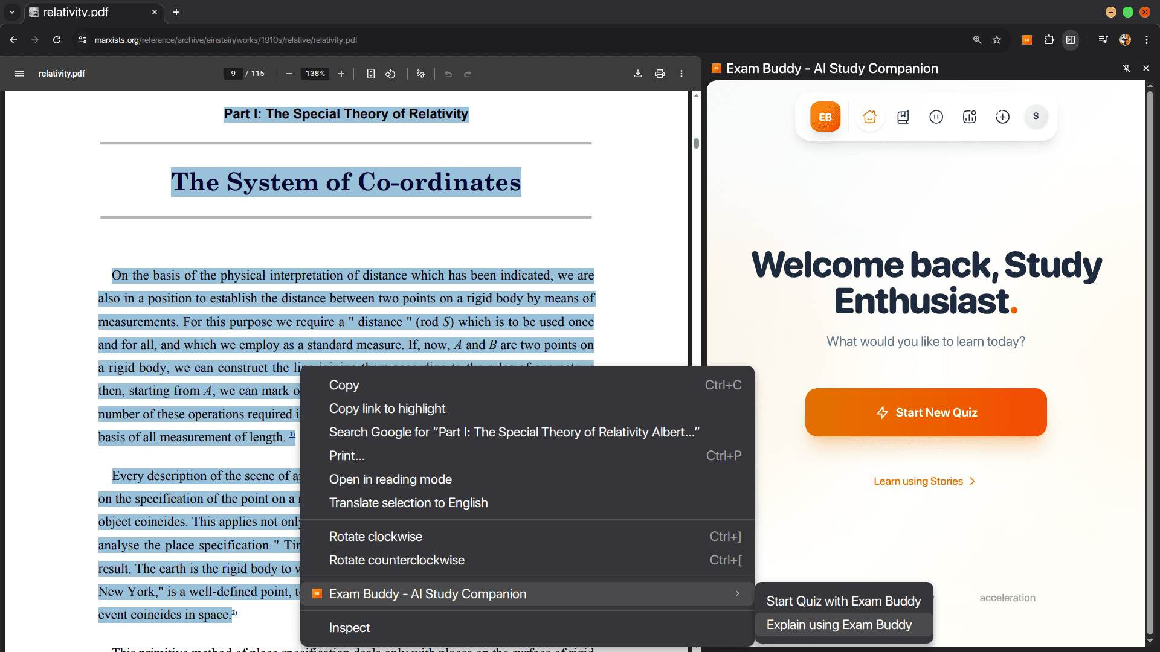Click the pause circle icon in Exam Buddy

(x=936, y=117)
